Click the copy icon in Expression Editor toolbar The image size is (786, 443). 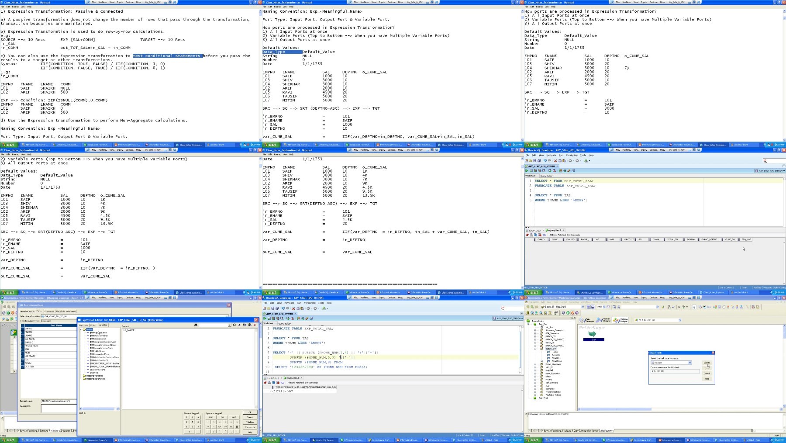click(x=245, y=325)
